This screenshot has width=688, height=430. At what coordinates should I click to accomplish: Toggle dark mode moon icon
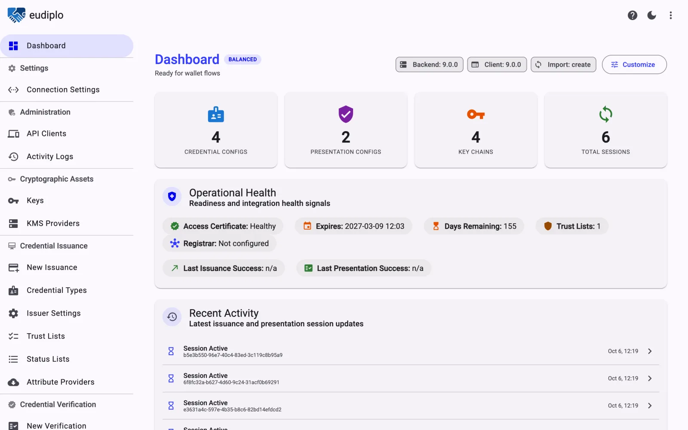[652, 15]
